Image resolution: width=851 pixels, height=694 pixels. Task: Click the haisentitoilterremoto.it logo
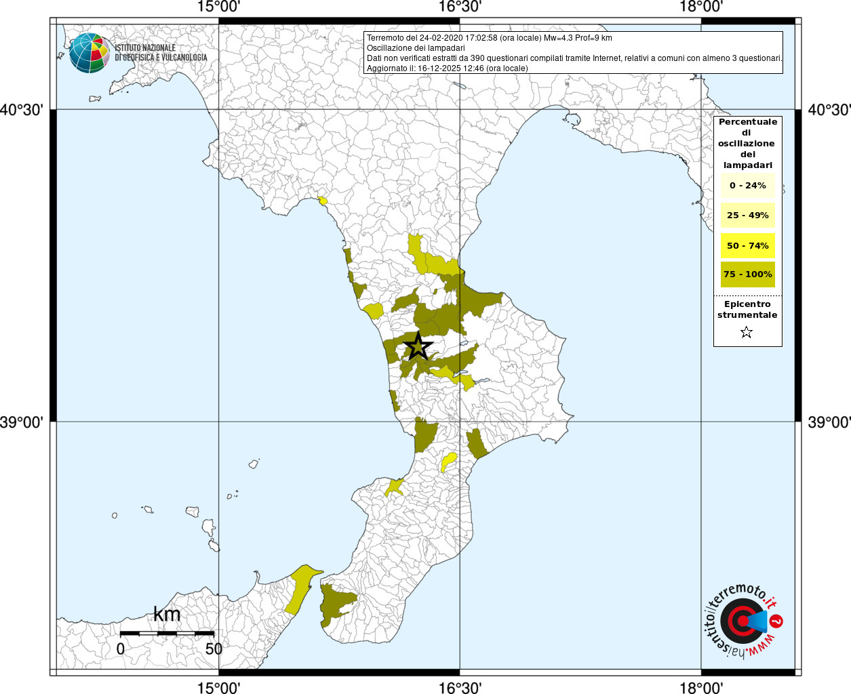745,621
